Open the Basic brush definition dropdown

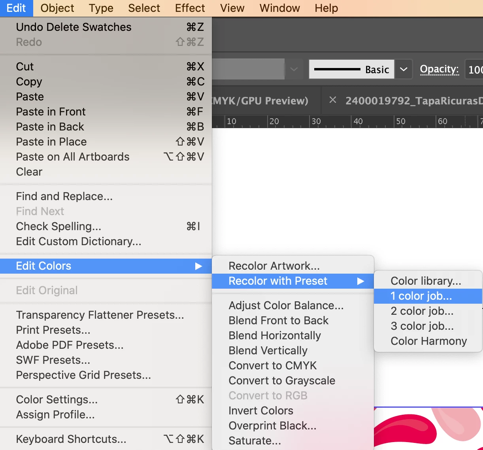[404, 69]
